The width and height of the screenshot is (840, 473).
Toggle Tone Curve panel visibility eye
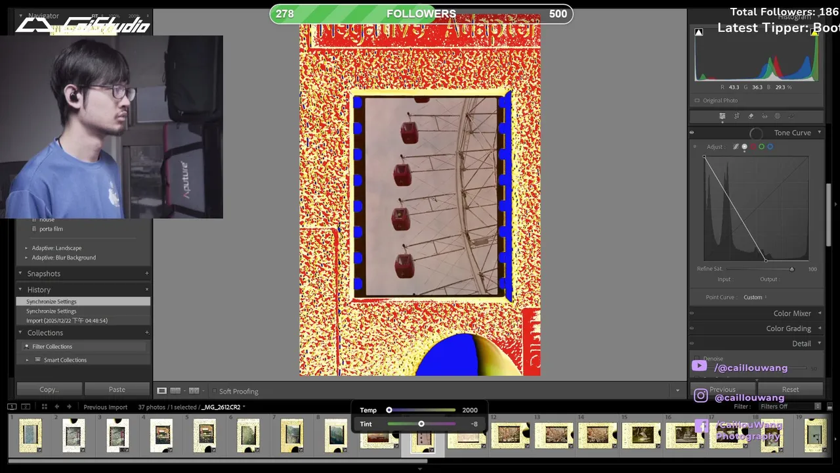click(x=692, y=133)
